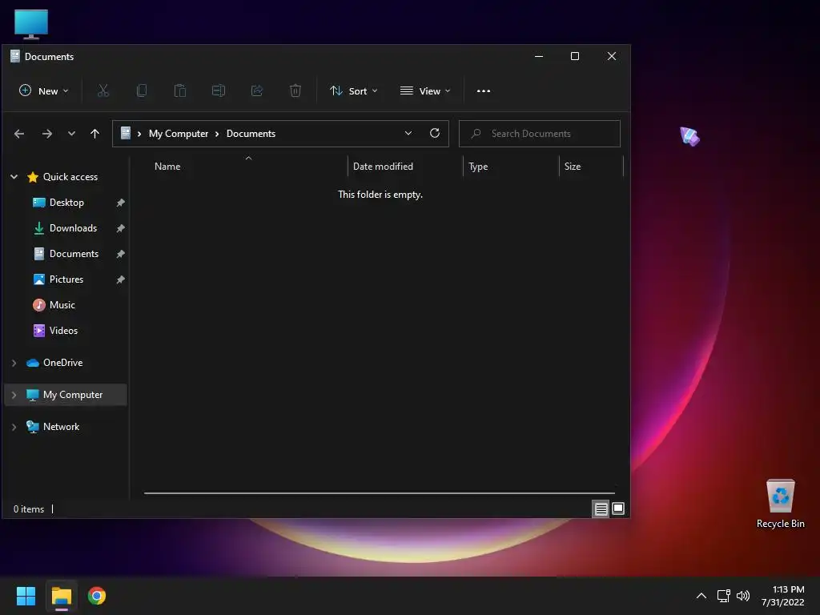The image size is (820, 615).
Task: Select Network in navigation pane
Action: [x=61, y=427]
